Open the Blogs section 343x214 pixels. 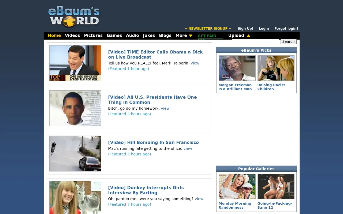coord(165,36)
